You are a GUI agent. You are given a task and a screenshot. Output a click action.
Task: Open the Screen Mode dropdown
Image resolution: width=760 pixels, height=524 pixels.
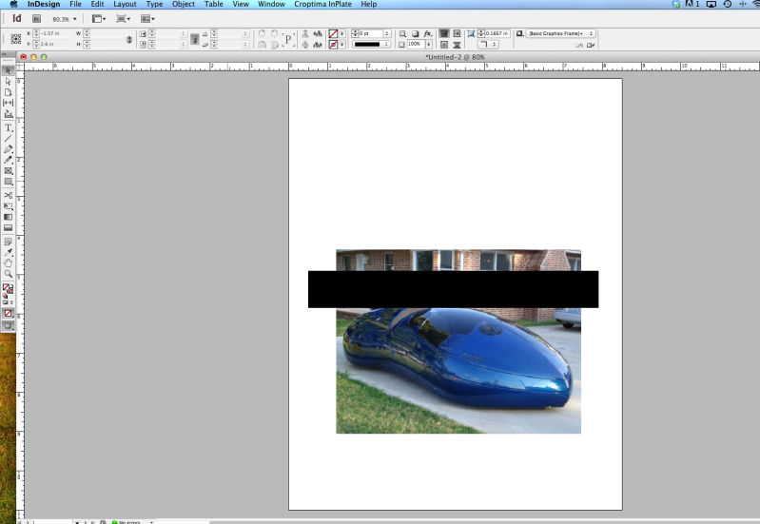(x=123, y=18)
